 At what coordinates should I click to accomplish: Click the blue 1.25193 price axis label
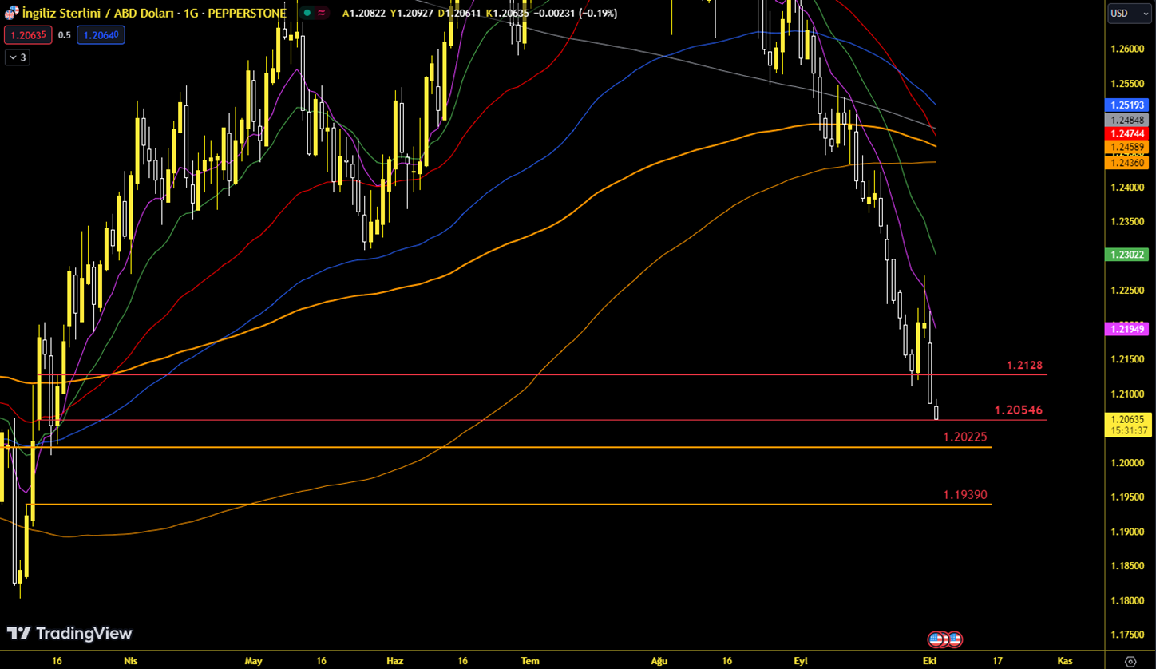pyautogui.click(x=1126, y=105)
